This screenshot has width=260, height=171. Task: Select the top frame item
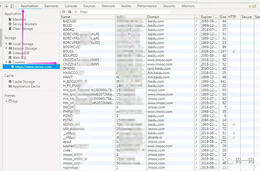pos(15,101)
